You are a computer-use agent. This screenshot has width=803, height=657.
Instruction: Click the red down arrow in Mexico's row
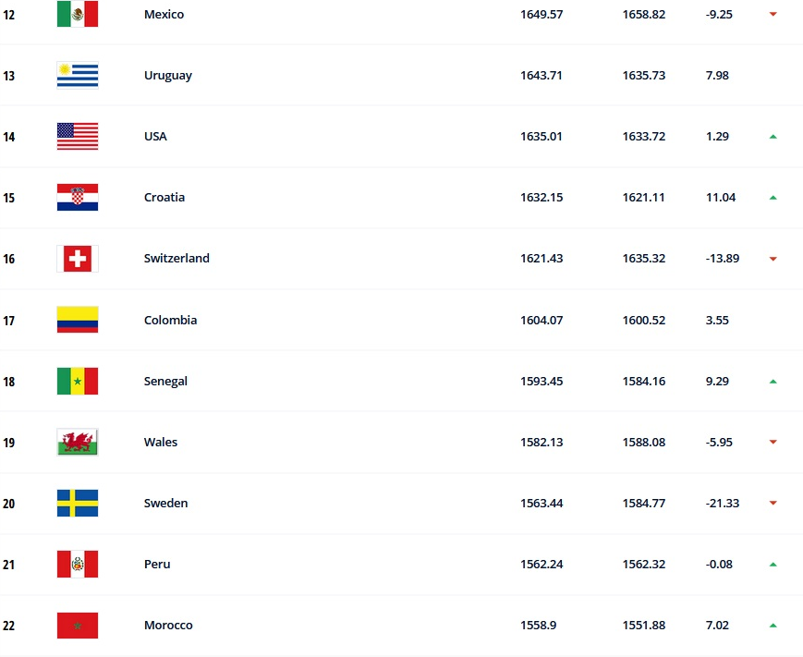773,14
